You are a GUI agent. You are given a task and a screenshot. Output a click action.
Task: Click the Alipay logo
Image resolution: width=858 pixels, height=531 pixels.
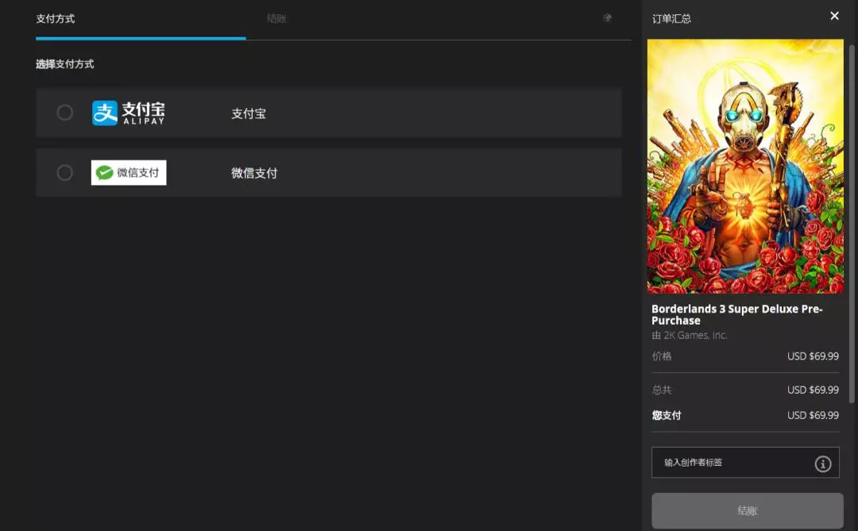(129, 113)
